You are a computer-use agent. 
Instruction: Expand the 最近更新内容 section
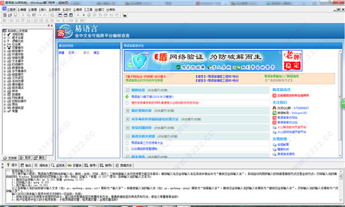click(128, 111)
